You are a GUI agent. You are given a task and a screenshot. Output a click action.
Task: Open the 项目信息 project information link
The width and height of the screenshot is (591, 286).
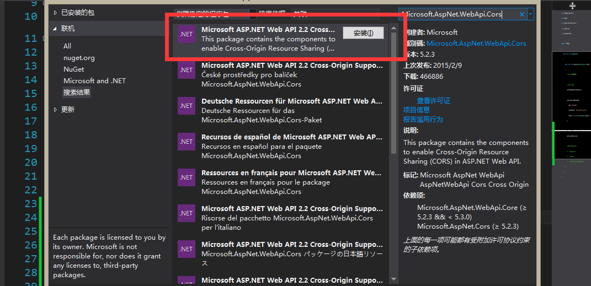417,110
